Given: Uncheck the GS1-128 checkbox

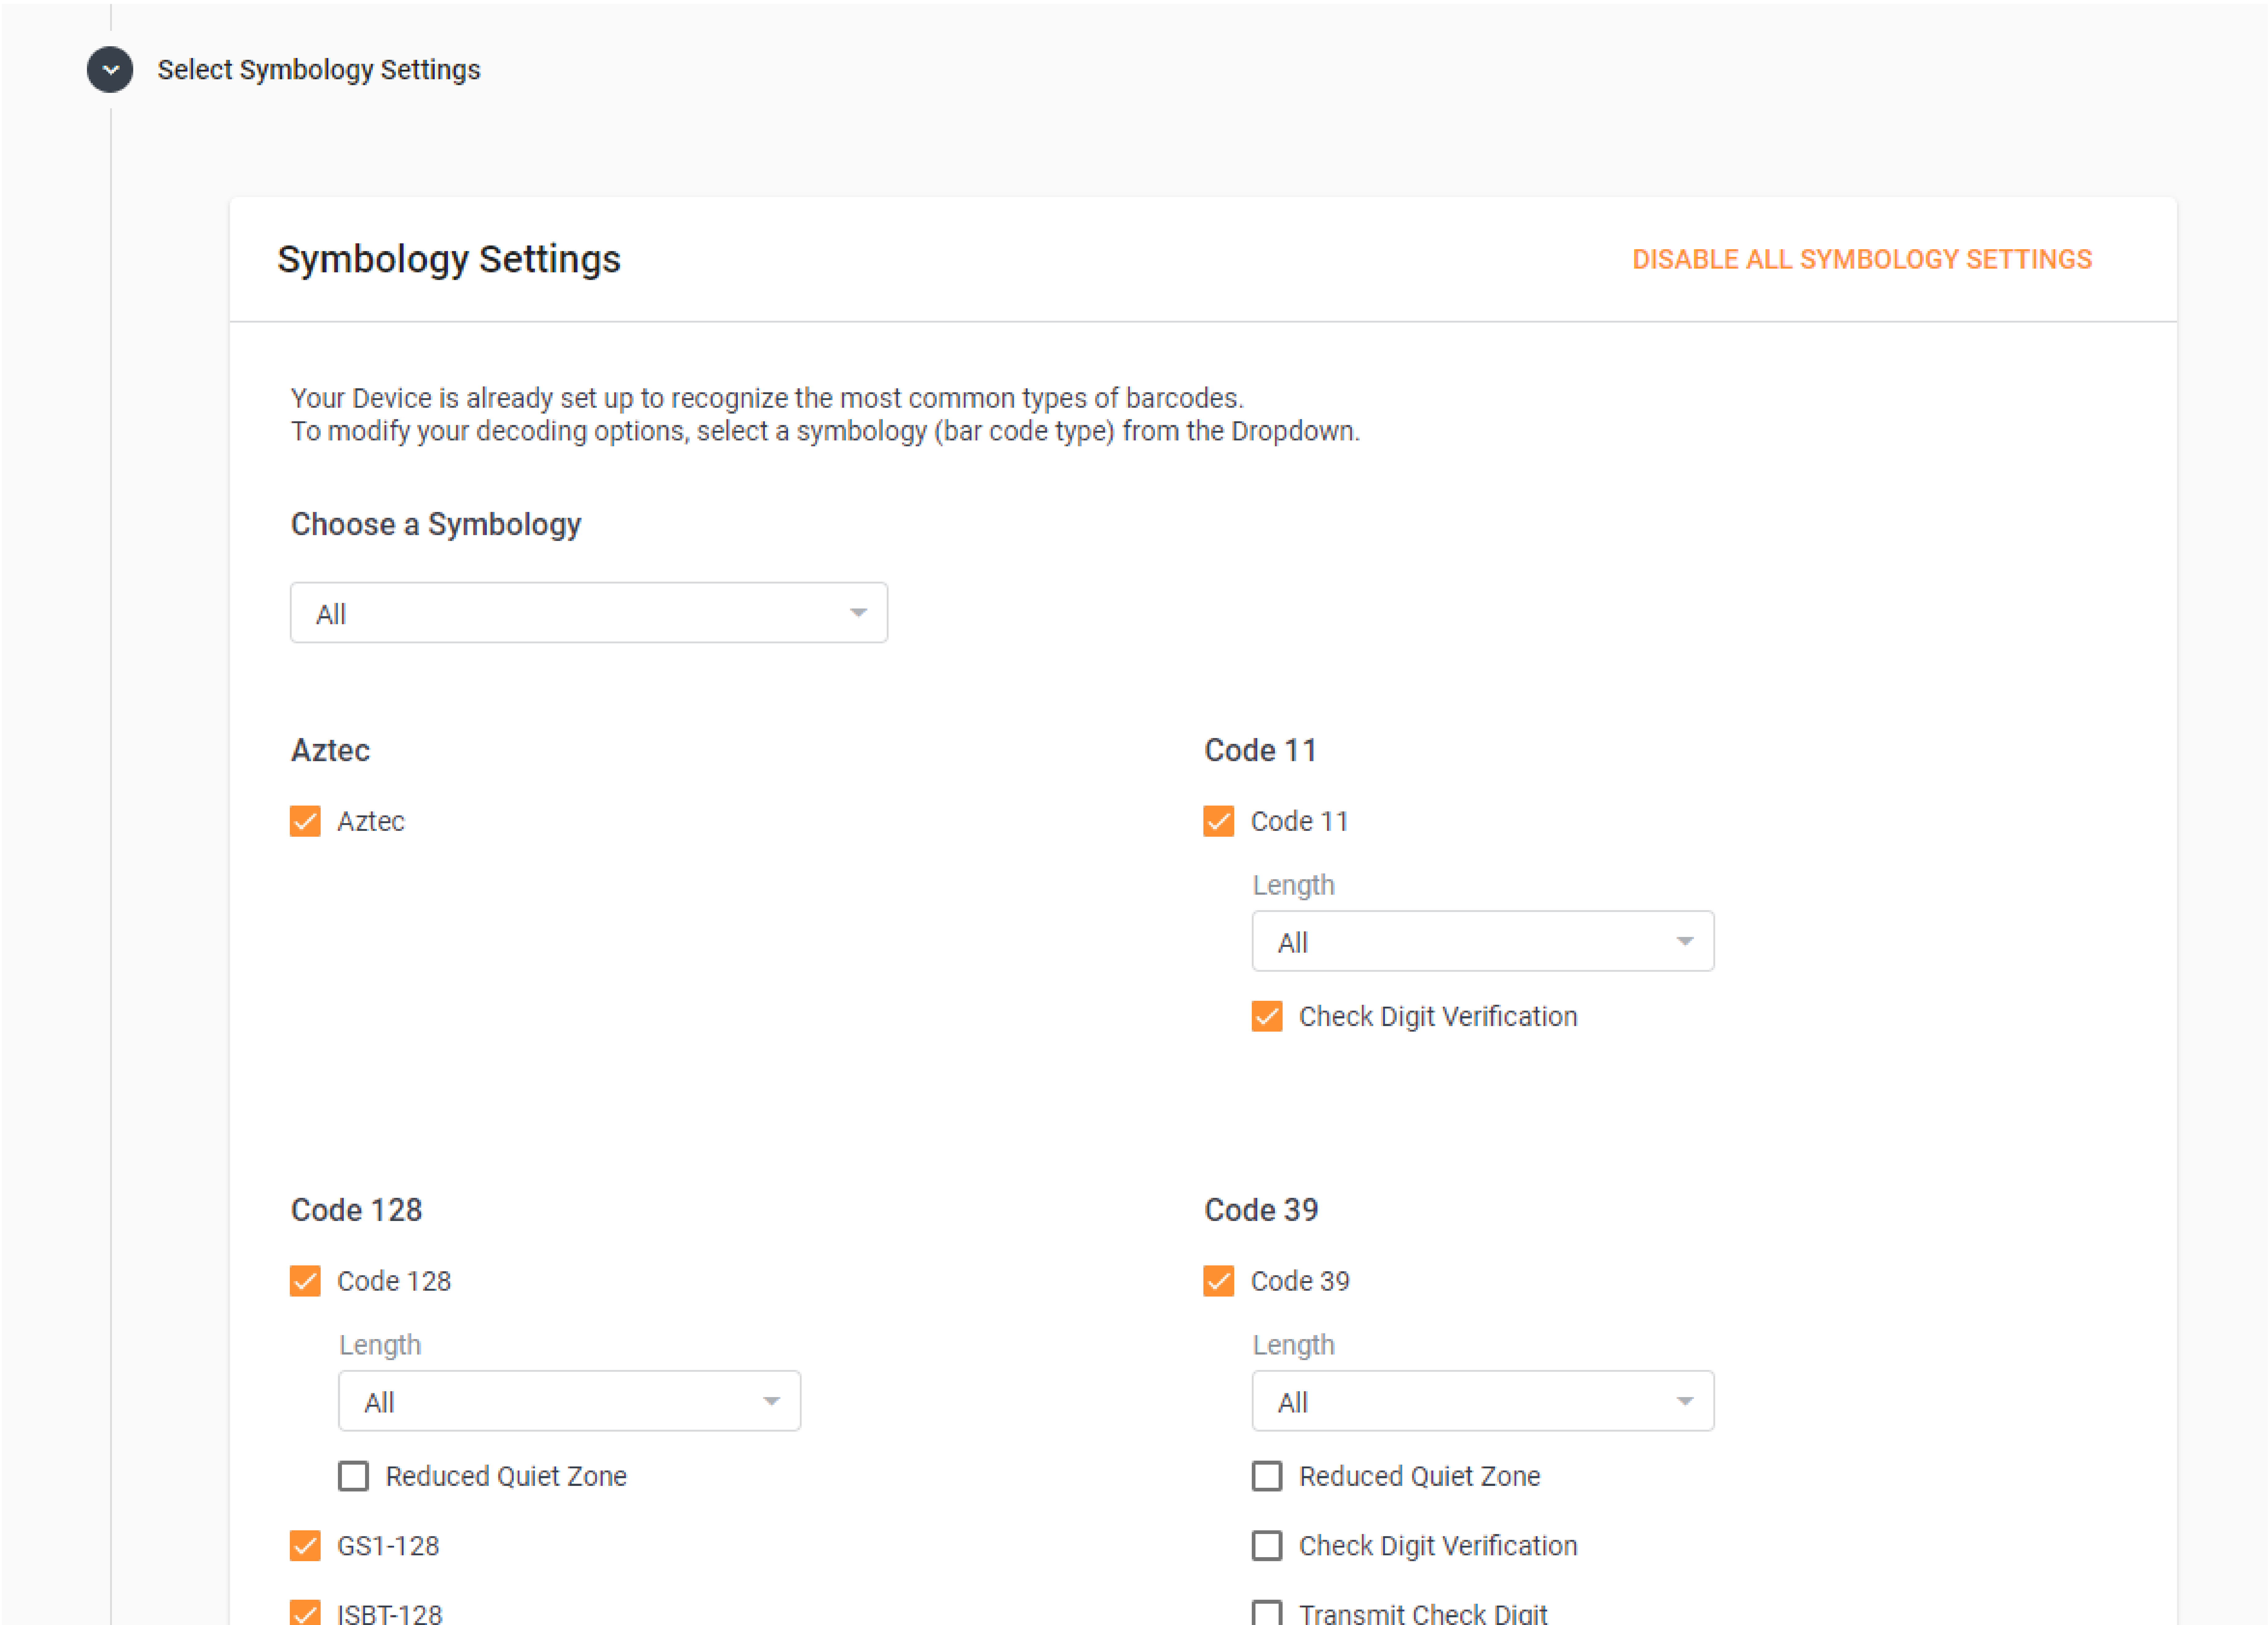Looking at the screenshot, I should point(305,1546).
